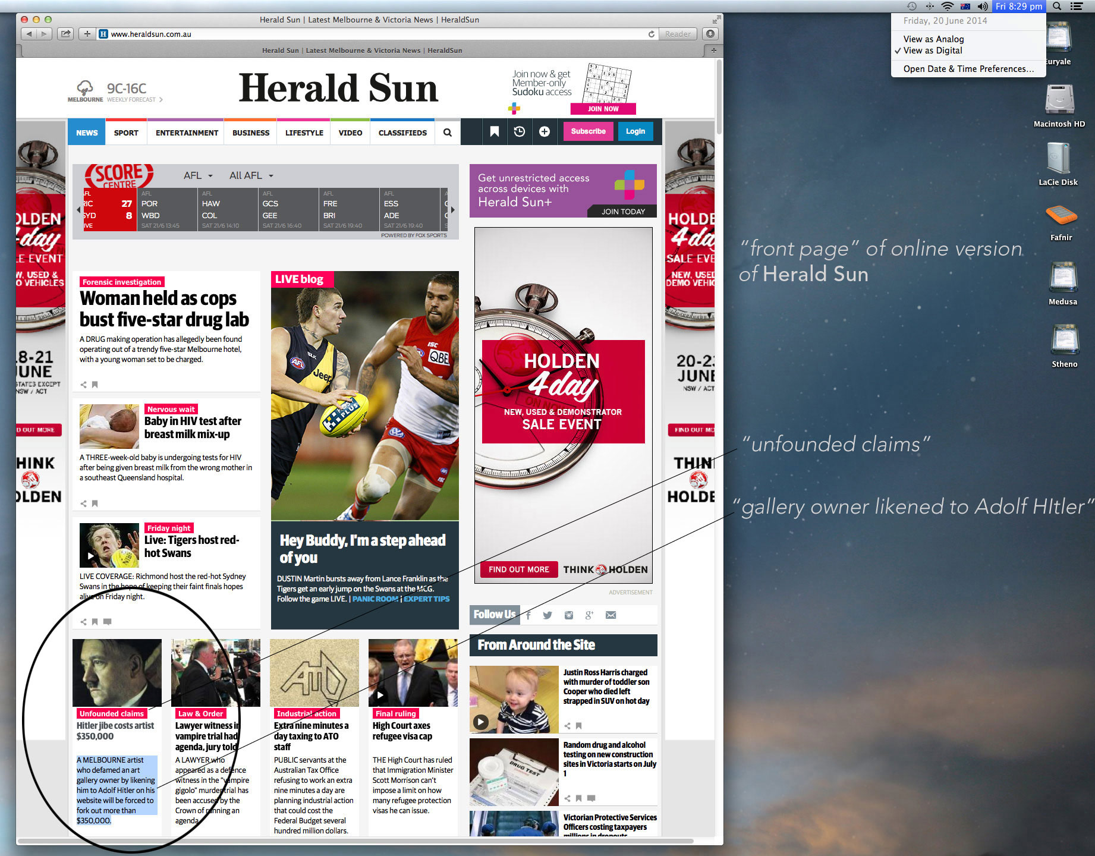
Task: Click the RIC vs SYD live score
Action: (x=109, y=210)
